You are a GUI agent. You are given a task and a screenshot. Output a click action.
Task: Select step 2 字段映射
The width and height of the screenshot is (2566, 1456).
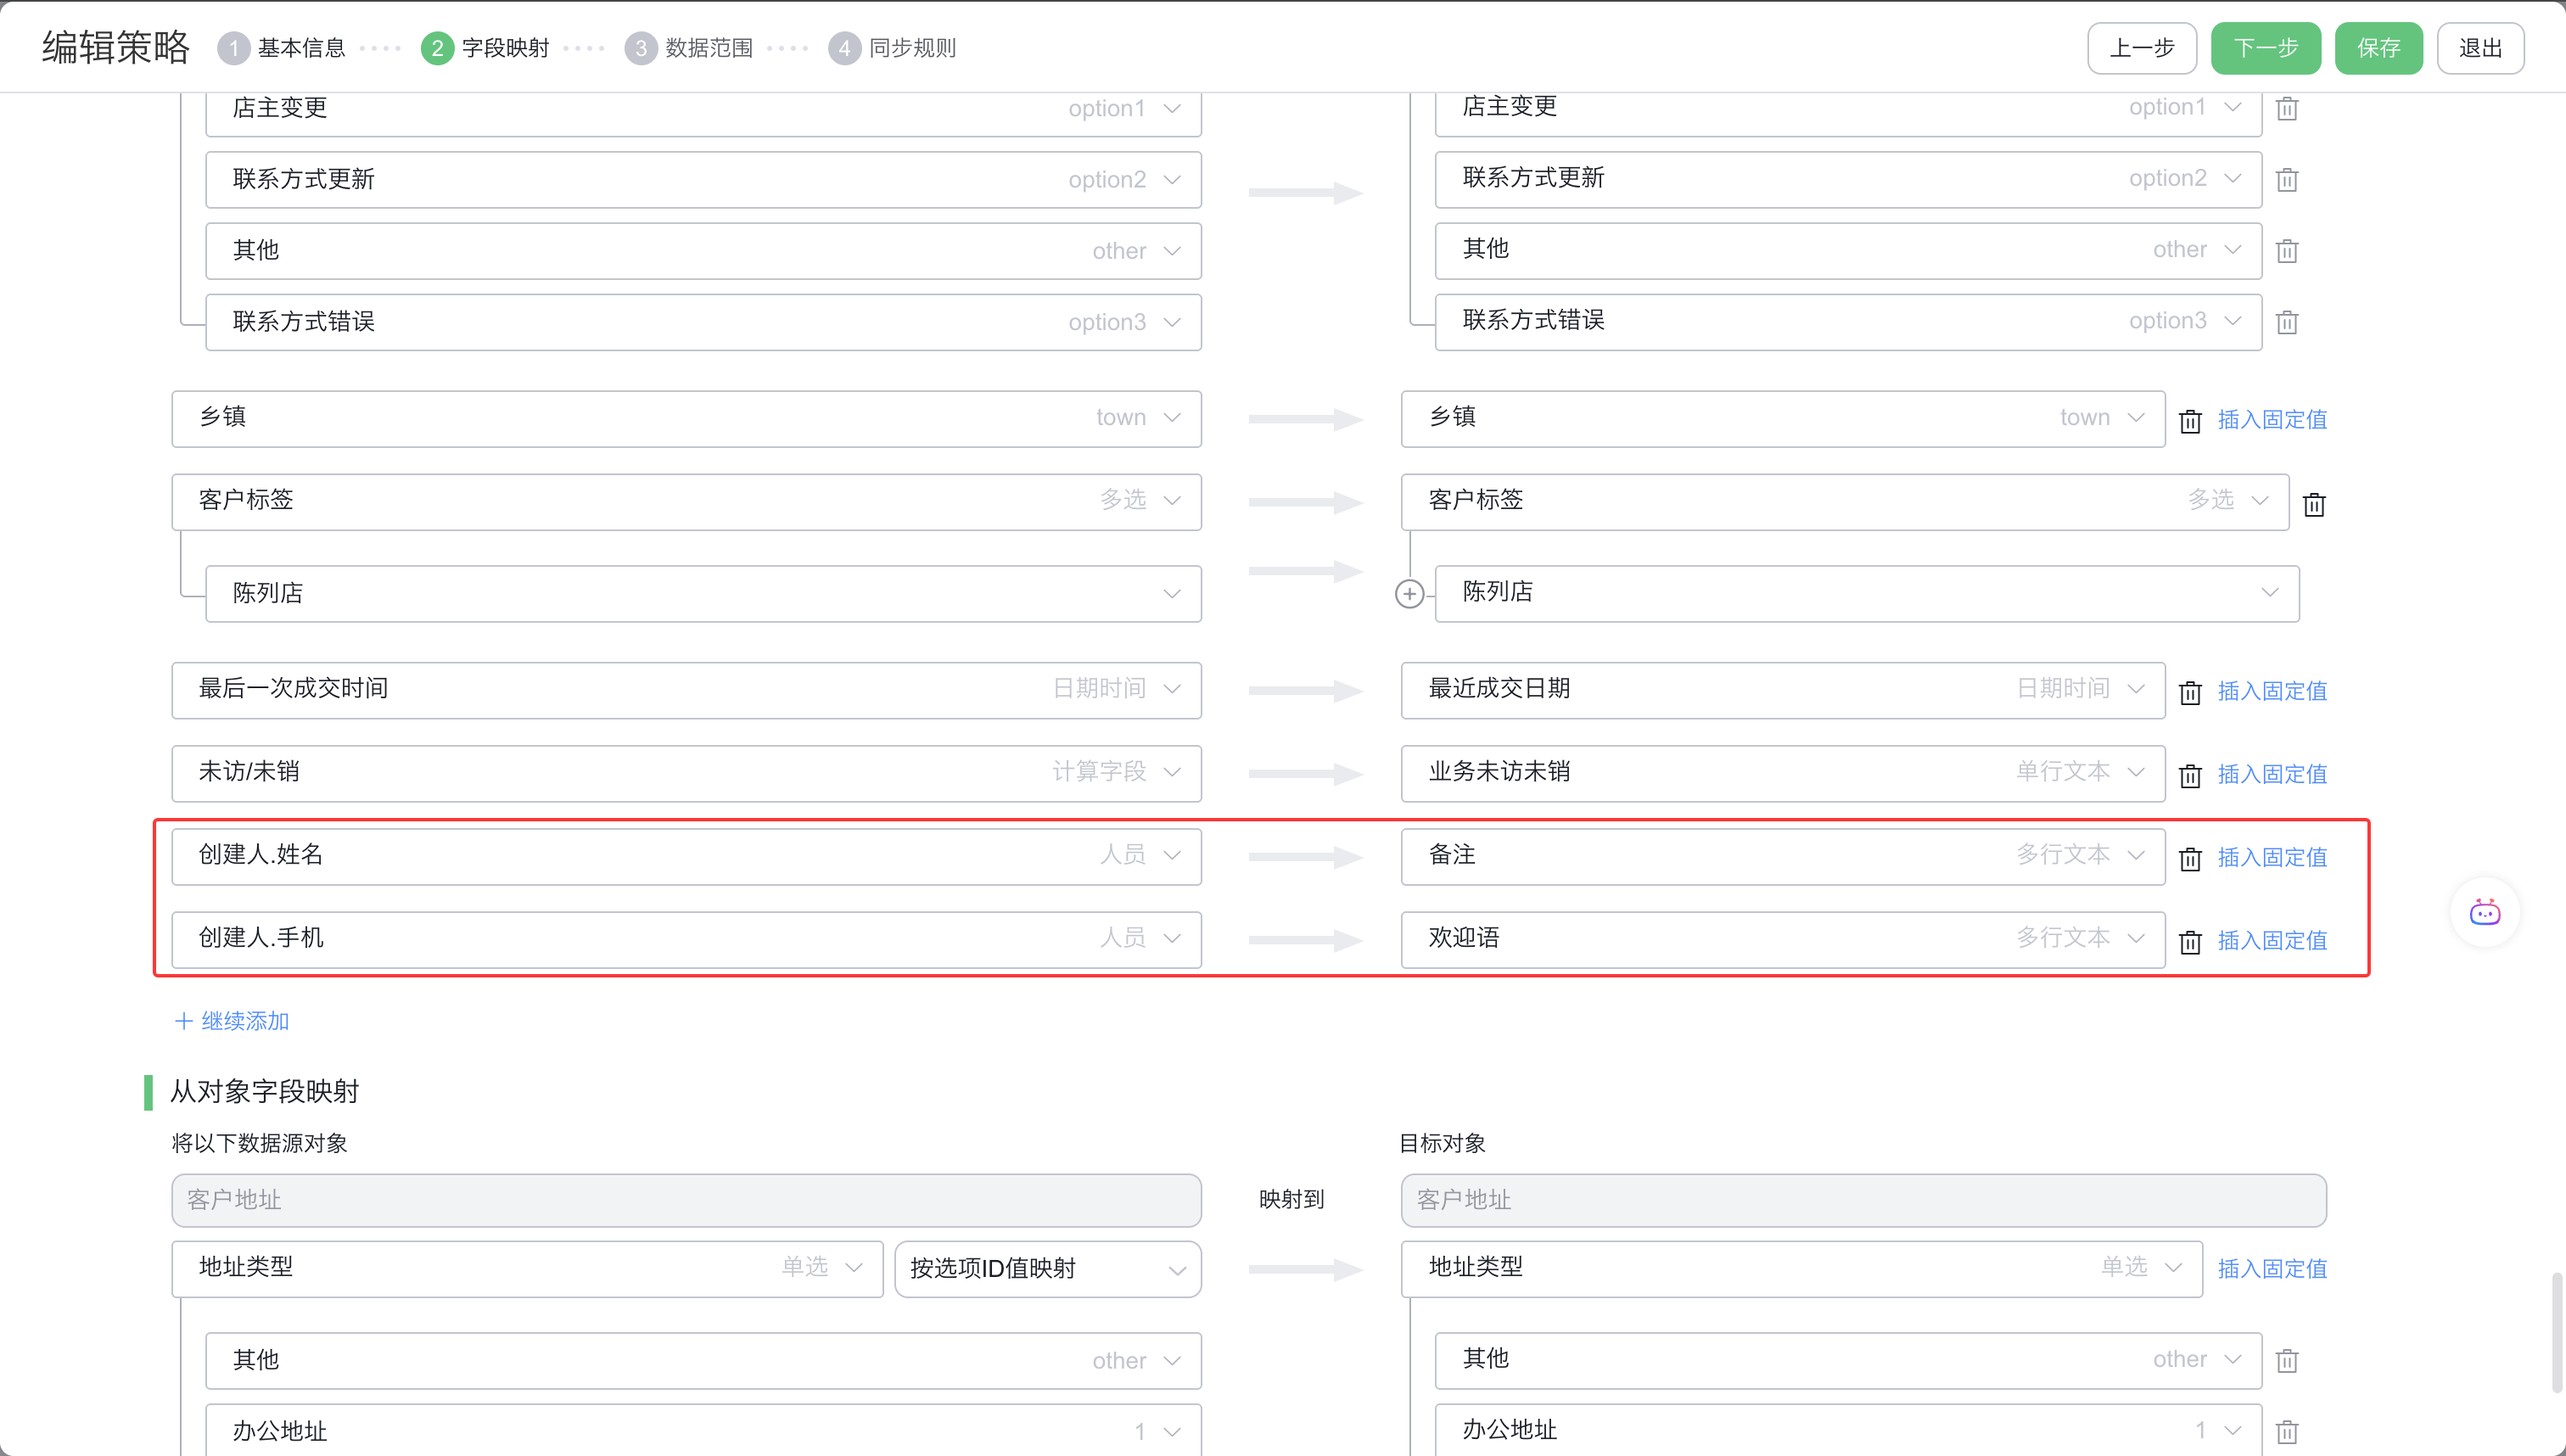(486, 48)
